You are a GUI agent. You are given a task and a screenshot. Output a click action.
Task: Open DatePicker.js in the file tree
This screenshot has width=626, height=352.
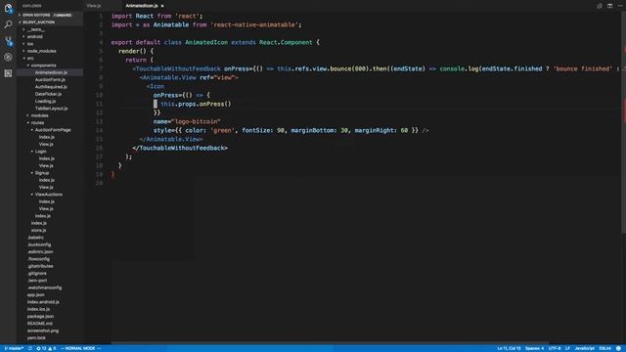click(48, 94)
